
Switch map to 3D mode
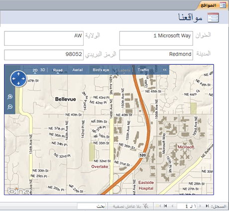pos(43,70)
